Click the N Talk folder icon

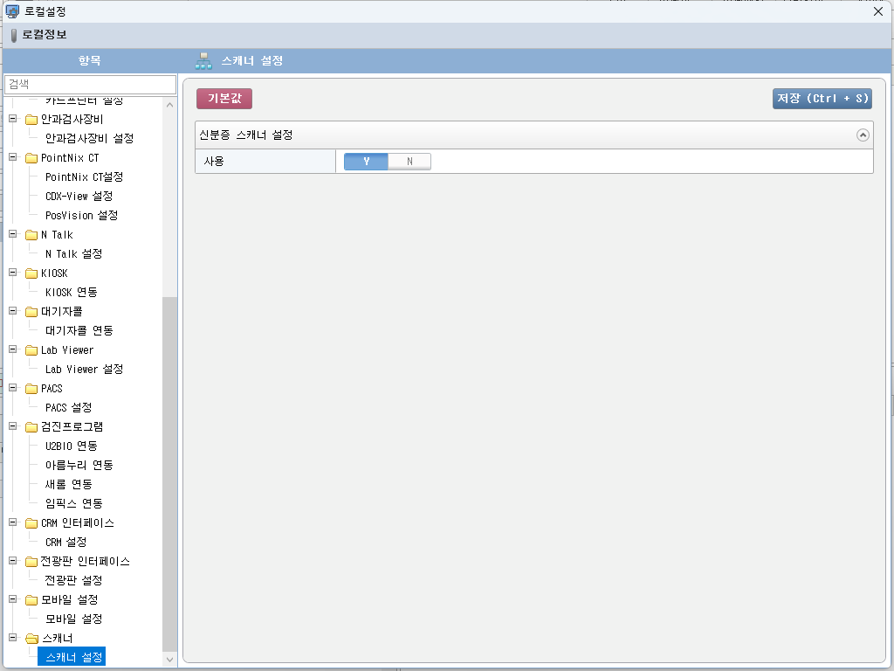pyautogui.click(x=31, y=235)
